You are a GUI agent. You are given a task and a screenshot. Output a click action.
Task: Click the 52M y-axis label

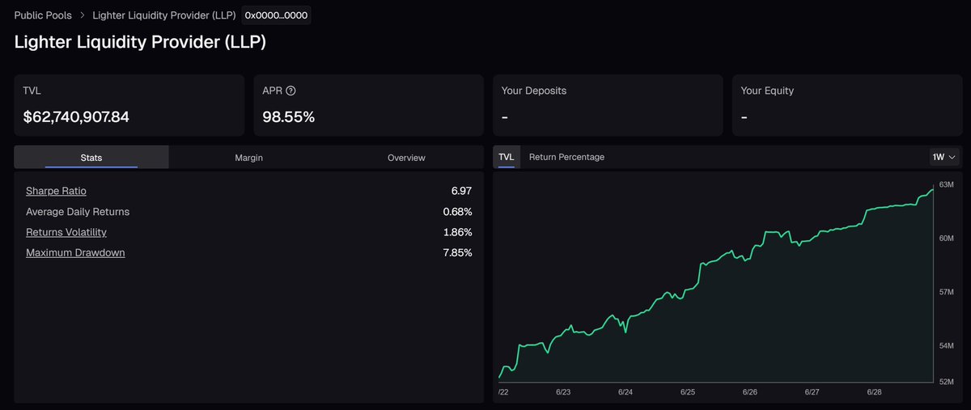[947, 382]
